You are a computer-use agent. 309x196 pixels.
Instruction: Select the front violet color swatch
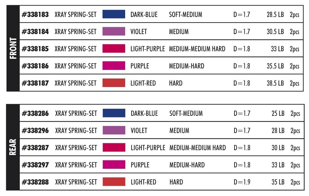click(x=114, y=32)
